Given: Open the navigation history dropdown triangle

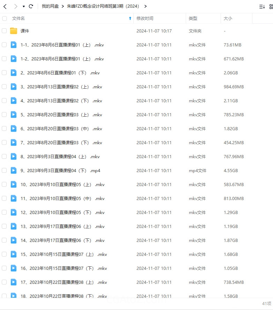Looking at the screenshot, I should point(24,7).
